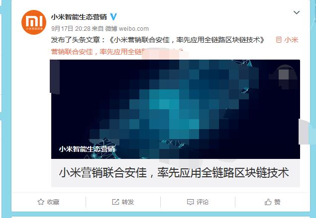Click the 评论 comment label

203,202
